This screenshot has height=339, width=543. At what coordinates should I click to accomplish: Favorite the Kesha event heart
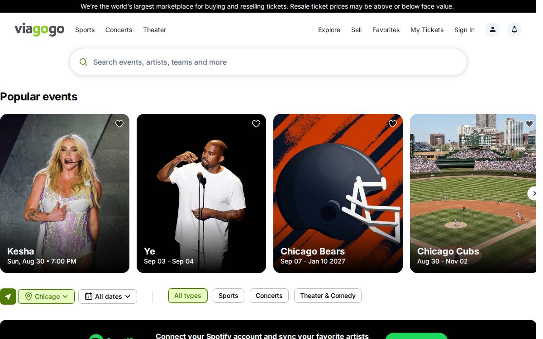point(119,124)
